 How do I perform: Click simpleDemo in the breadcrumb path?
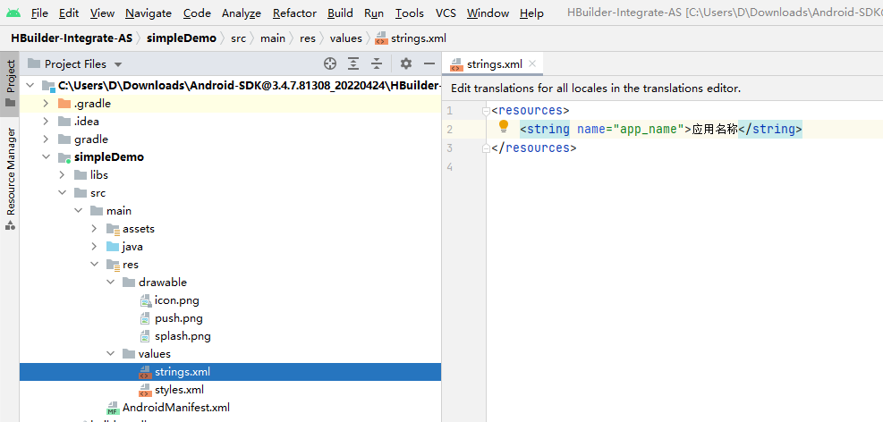click(x=182, y=38)
